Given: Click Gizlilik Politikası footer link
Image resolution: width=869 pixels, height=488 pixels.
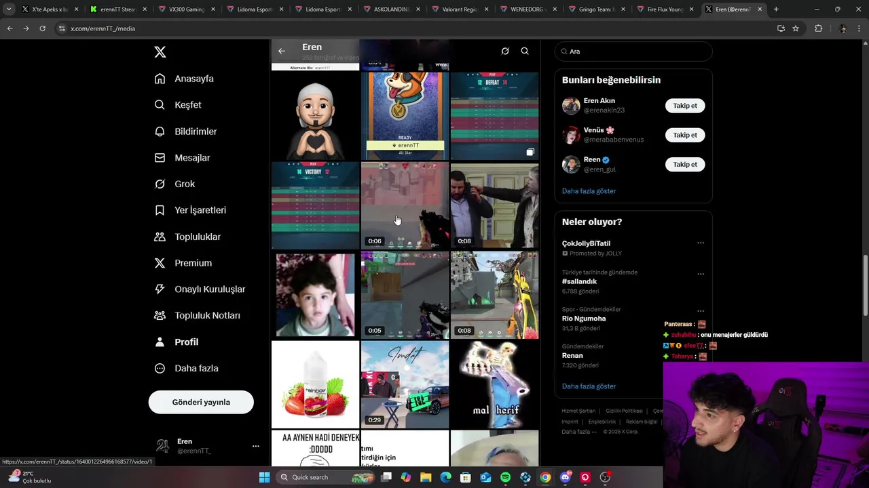Looking at the screenshot, I should coord(624,411).
